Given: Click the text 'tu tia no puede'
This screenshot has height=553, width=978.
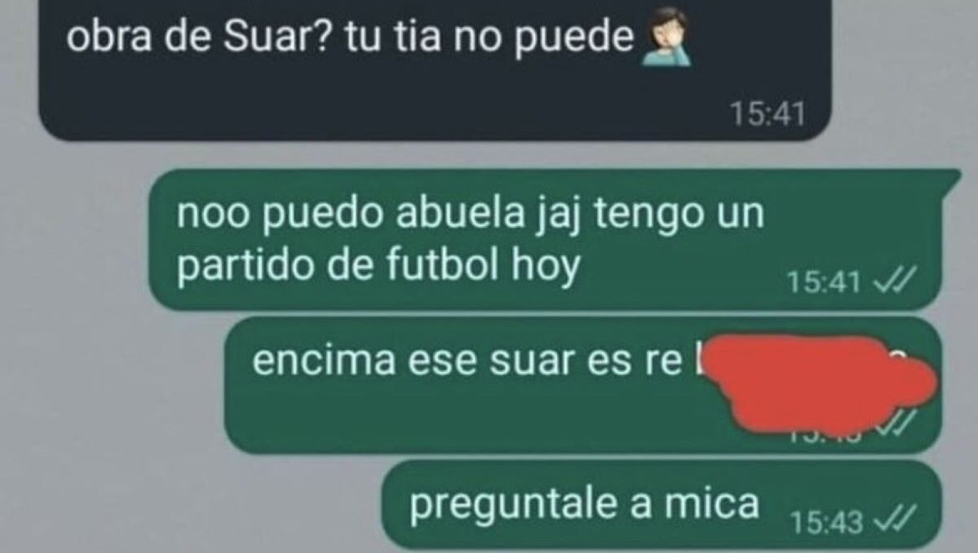Looking at the screenshot, I should [x=489, y=38].
